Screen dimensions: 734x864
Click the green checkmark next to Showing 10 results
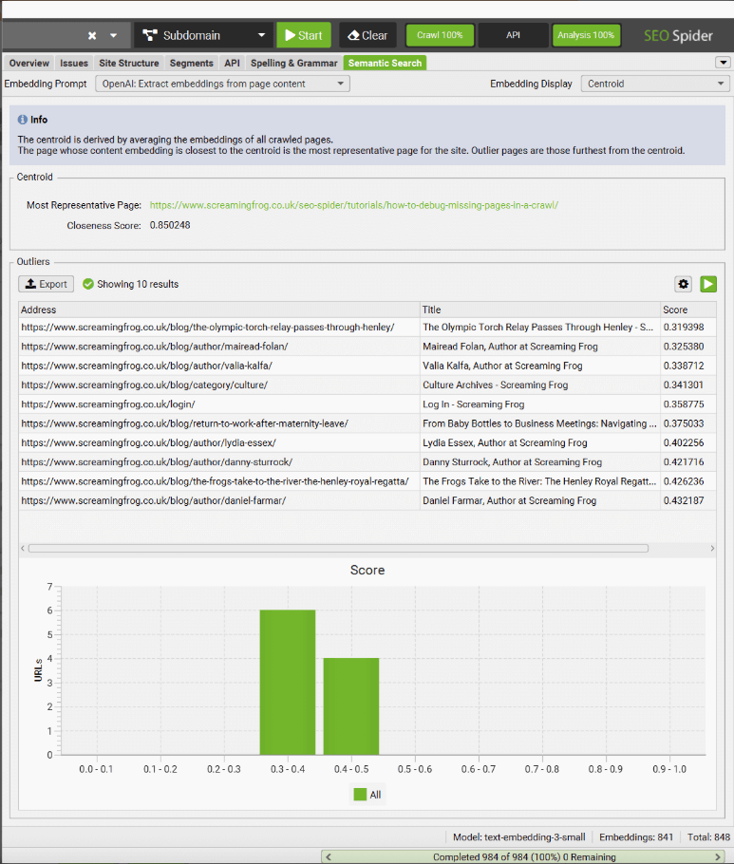coord(88,284)
